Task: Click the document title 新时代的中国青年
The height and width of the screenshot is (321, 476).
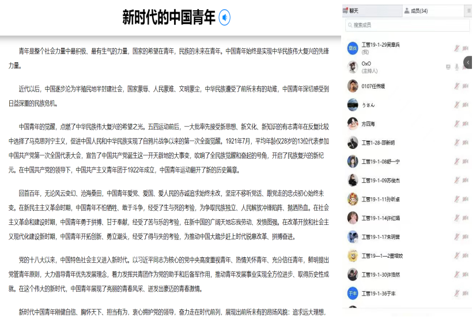Action: point(169,17)
